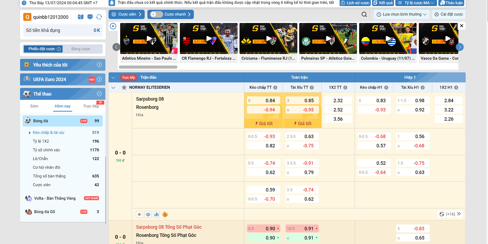The width and height of the screenshot is (488, 244).
Task: Play the Colombia - Uruguay video thumbnail
Action: click(388, 39)
